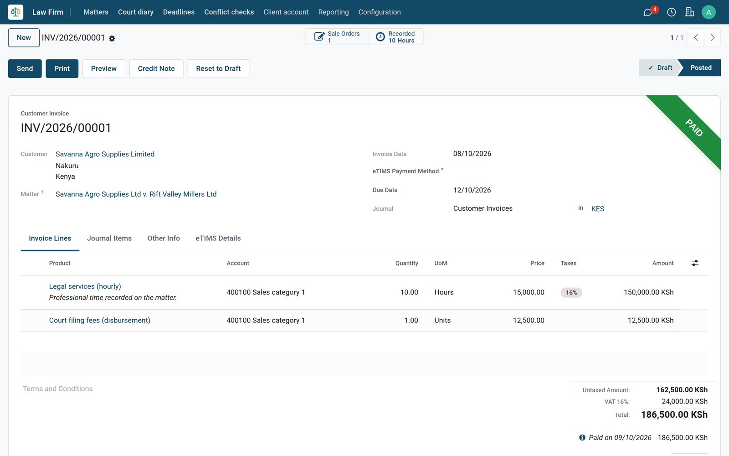Screen dimensions: 729x456
Task: Open Recorded 10 Hours smart button
Action: coord(395,37)
